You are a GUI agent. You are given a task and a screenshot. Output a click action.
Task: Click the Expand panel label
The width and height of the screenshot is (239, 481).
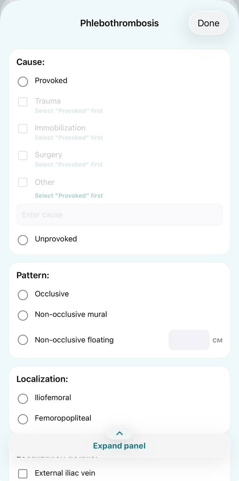[119, 446]
